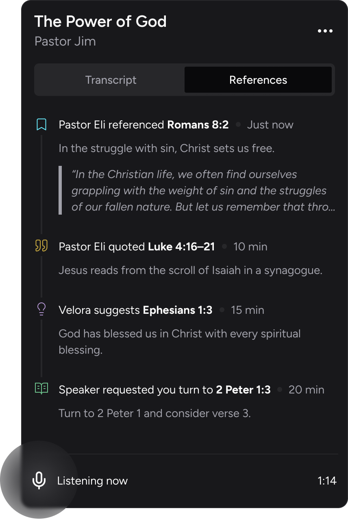Switch to the Transcript tab
Screen dimensions: 348x526
(x=111, y=80)
